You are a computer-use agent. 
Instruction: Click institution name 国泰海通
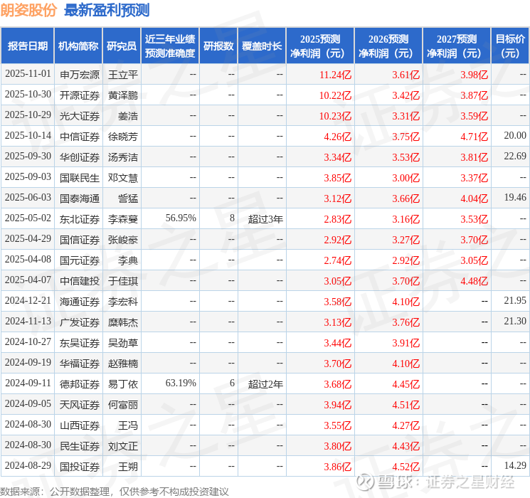[x=80, y=198]
